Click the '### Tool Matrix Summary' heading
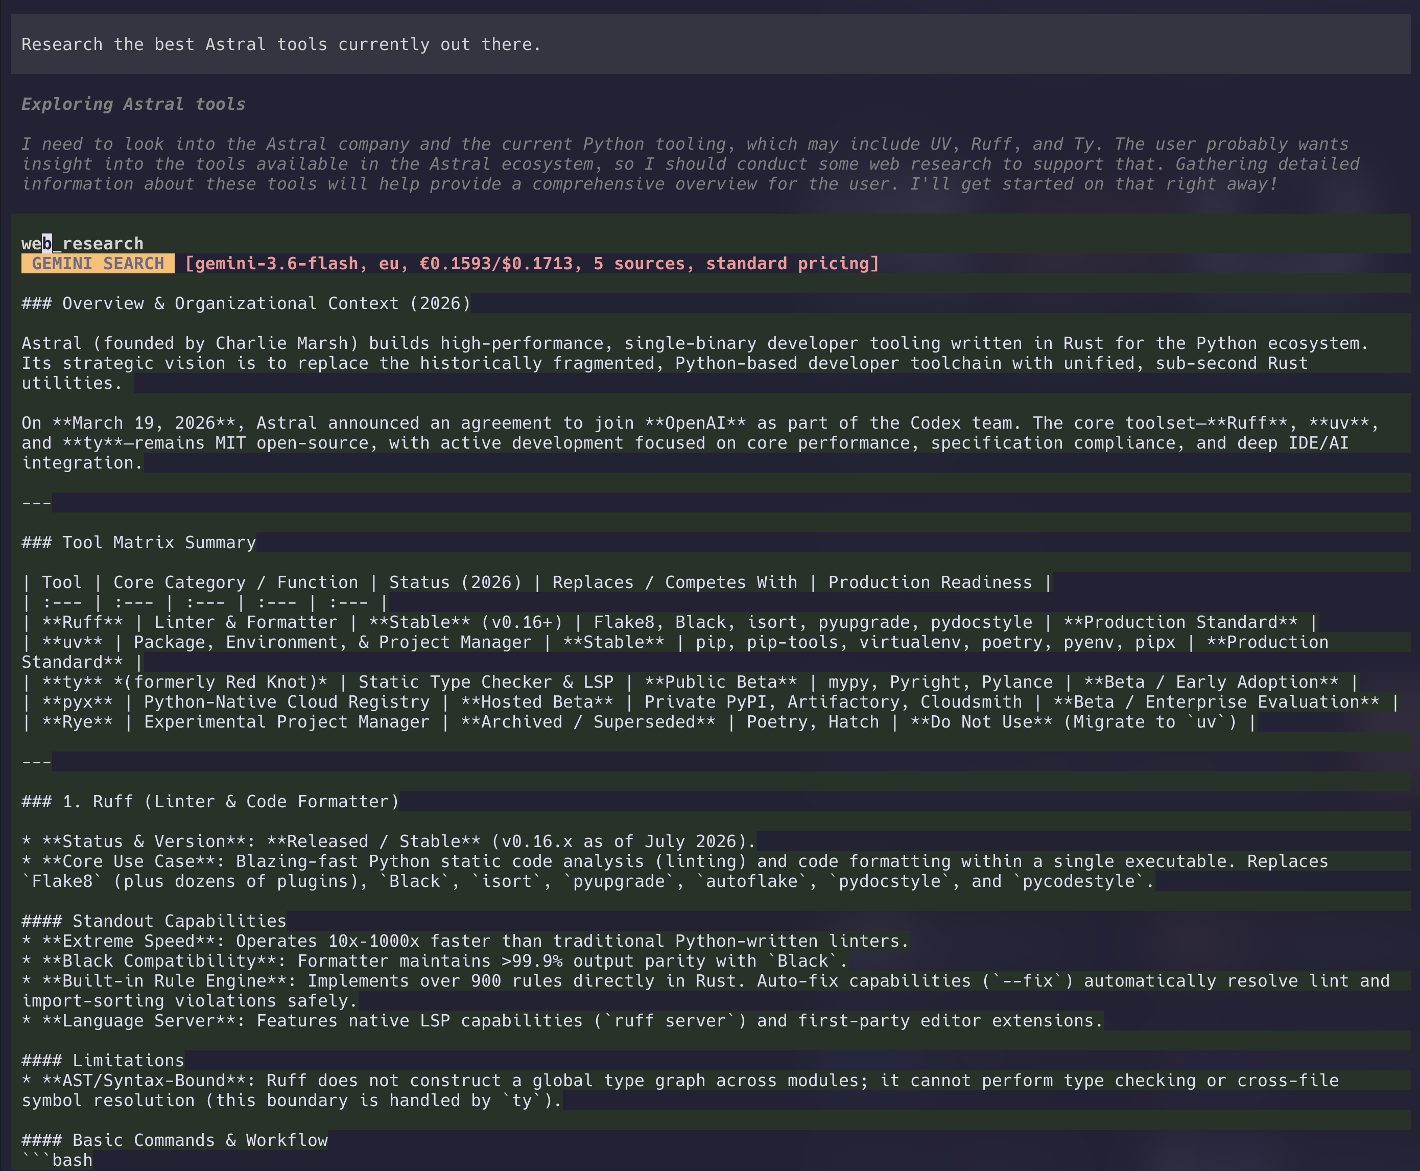Viewport: 1420px width, 1171px height. point(139,543)
